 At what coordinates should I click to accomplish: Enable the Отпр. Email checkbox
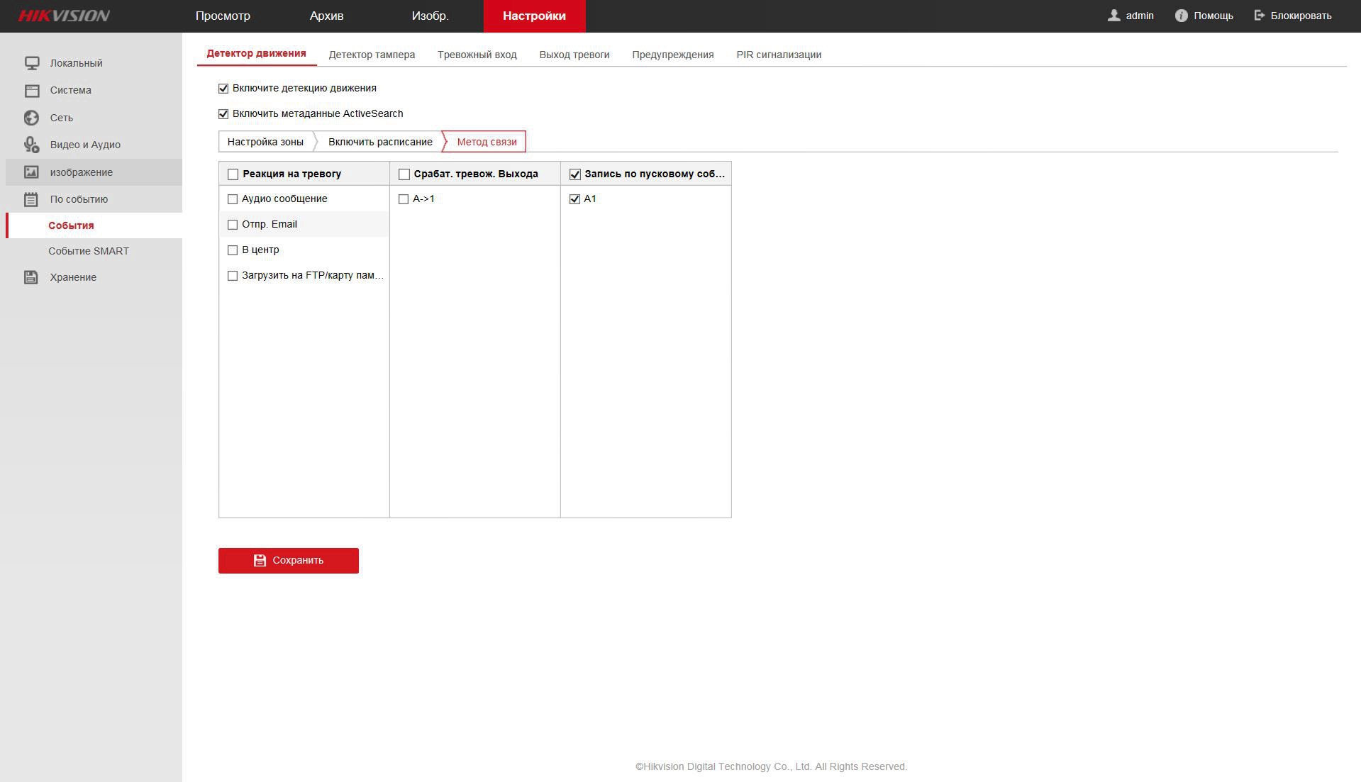coord(233,225)
